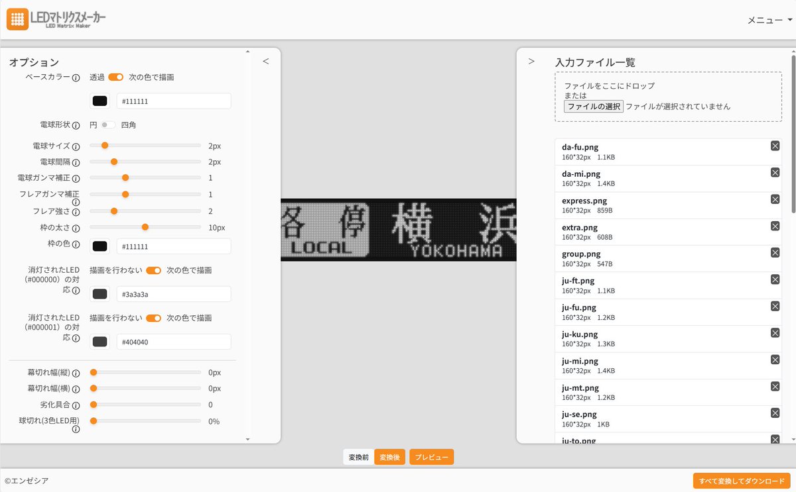Adjust the フレア強さ slider

pos(145,211)
